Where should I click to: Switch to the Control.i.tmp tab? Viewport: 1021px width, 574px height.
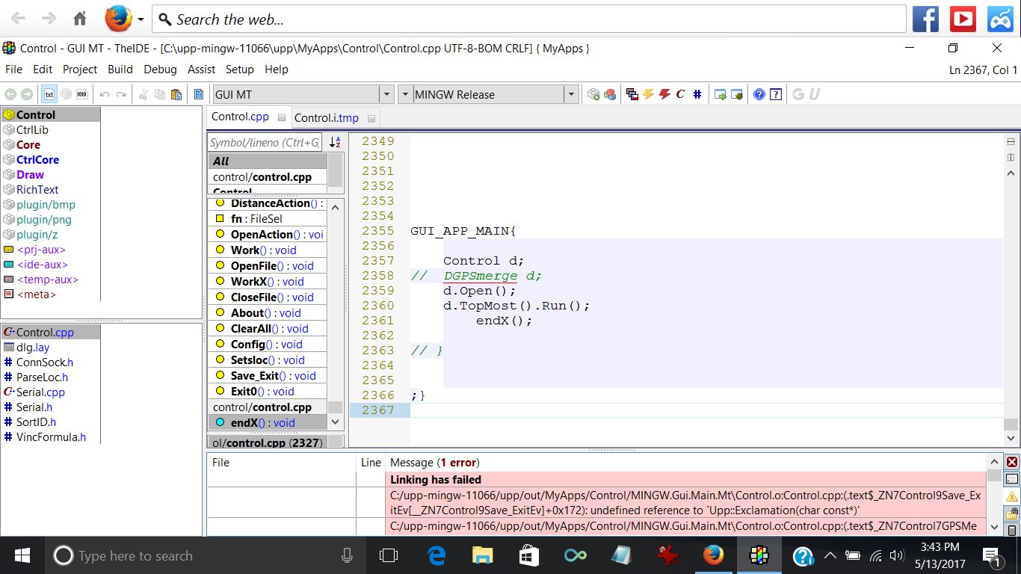coord(326,117)
